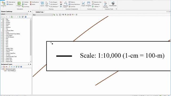Expand the SCADA Element node
Image resolution: width=171 pixels, height=96 pixels.
[2, 37]
